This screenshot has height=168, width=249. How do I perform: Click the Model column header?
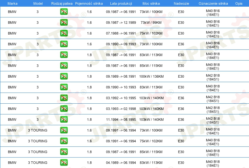coord(38,3)
